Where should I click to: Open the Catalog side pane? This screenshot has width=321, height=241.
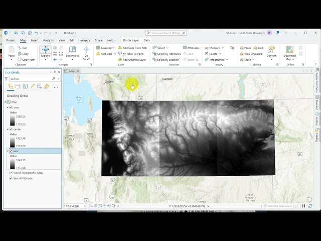click(316, 135)
